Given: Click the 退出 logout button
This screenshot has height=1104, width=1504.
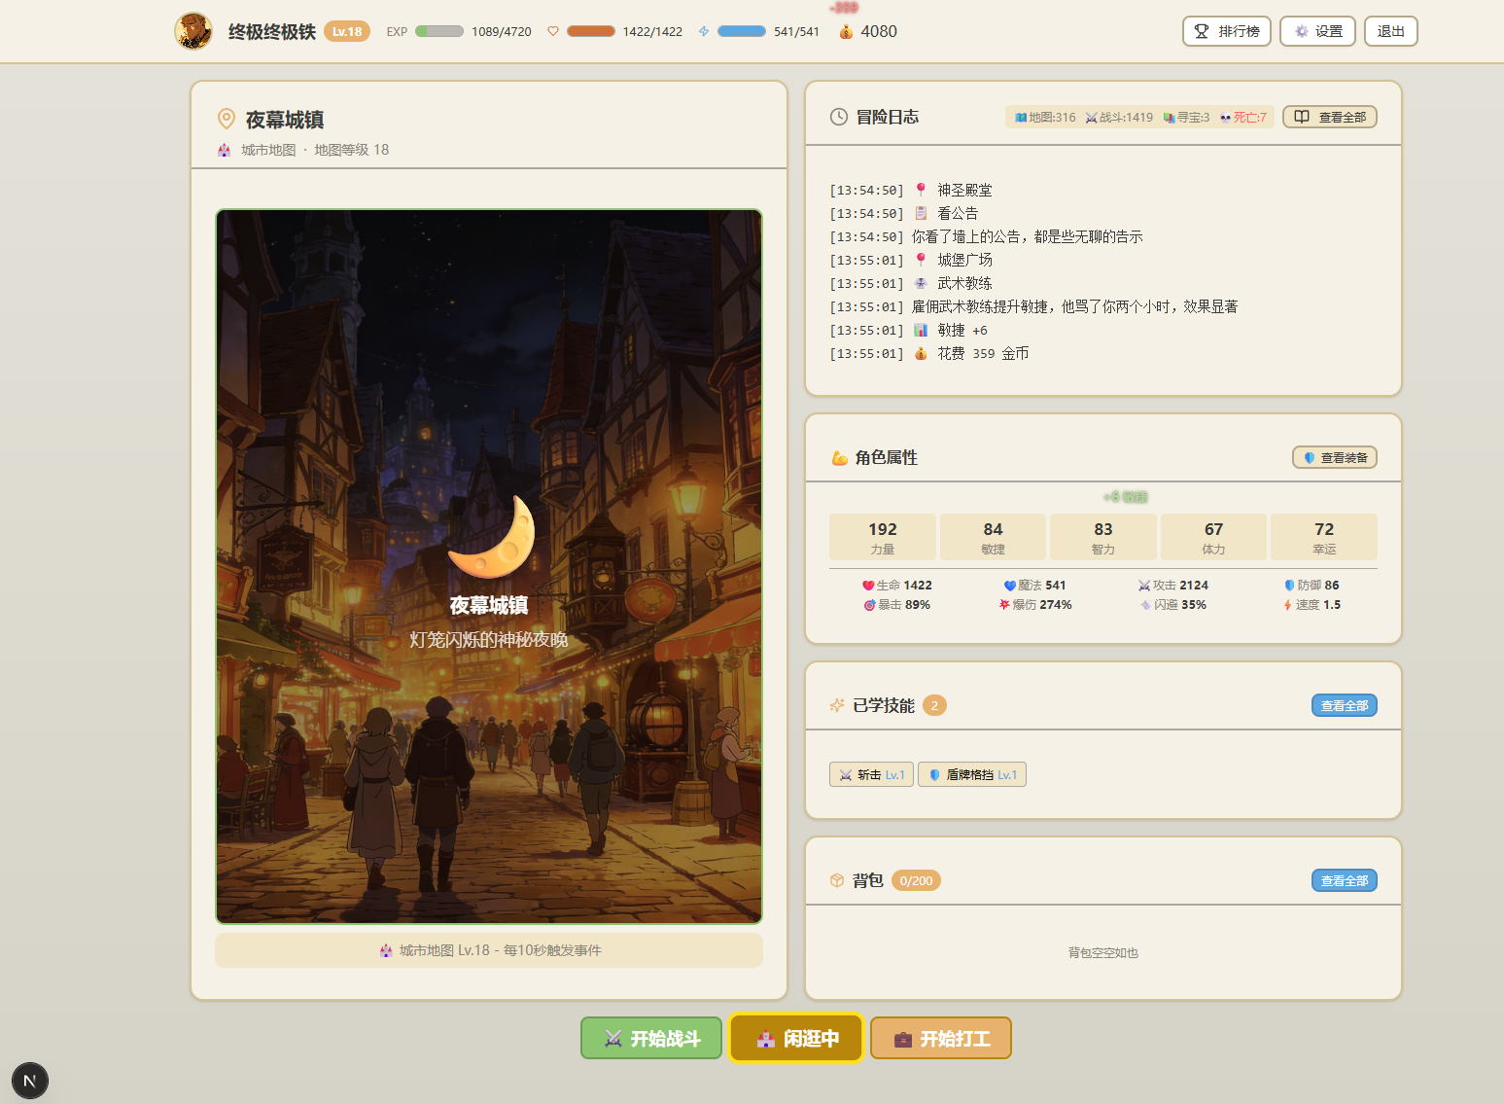Looking at the screenshot, I should tap(1390, 31).
